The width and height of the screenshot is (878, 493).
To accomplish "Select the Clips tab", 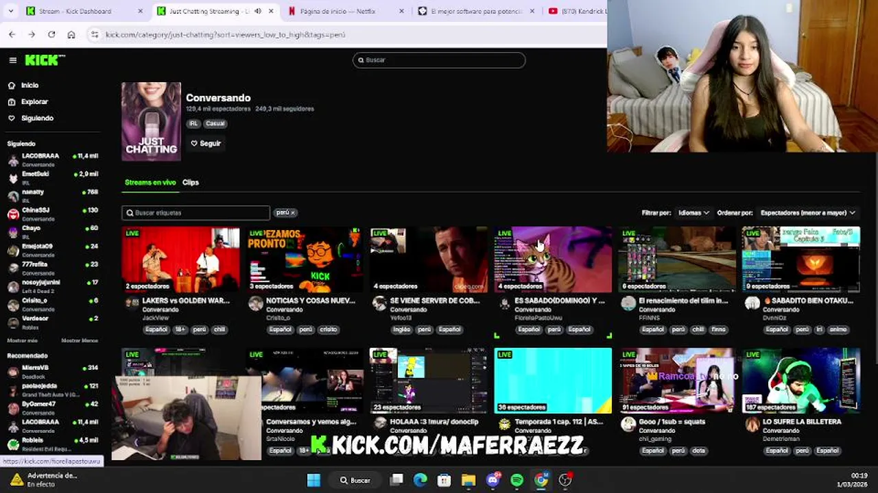I will (191, 182).
